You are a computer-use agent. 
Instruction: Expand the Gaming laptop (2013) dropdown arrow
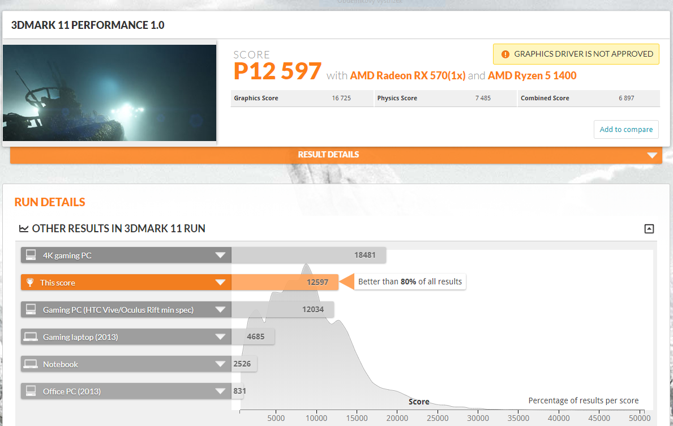click(220, 337)
